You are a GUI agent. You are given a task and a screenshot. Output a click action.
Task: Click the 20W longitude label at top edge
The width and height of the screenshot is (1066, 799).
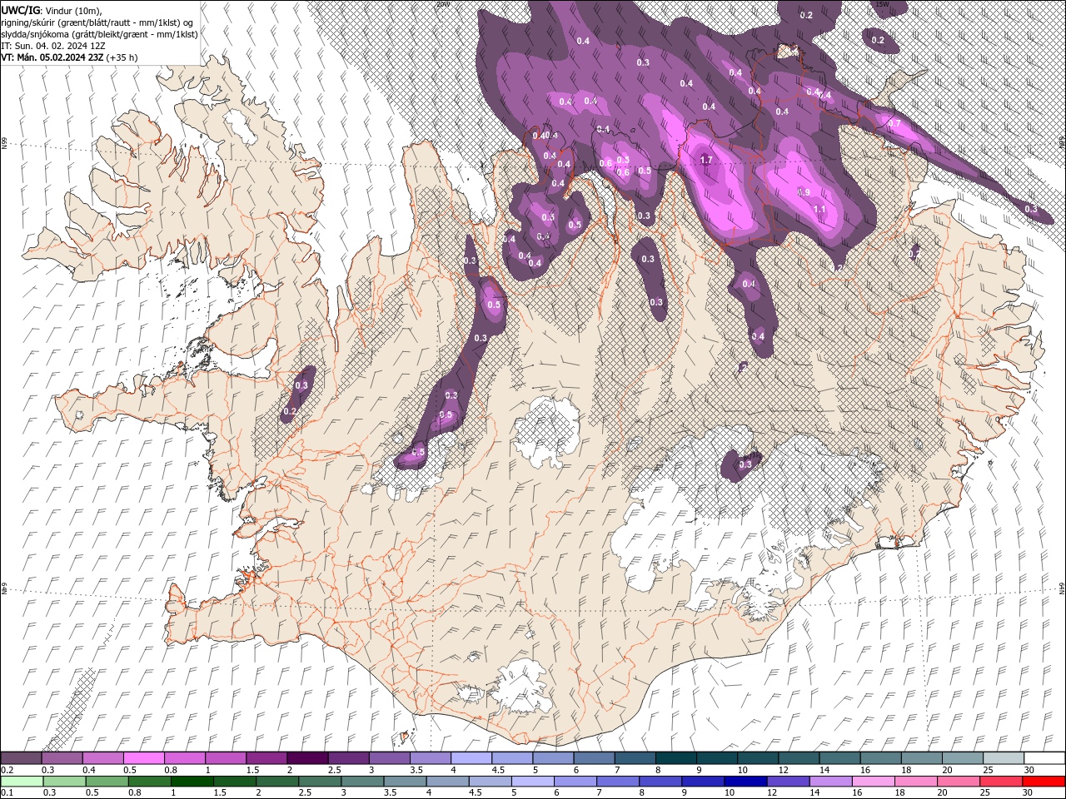tap(443, 4)
